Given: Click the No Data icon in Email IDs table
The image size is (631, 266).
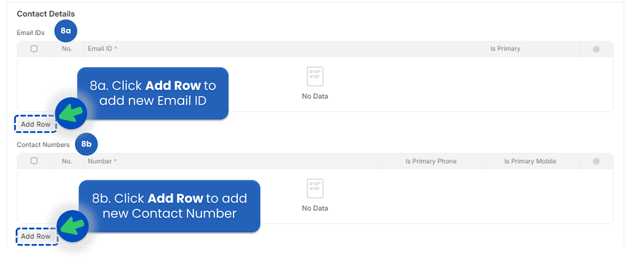Looking at the screenshot, I should click(315, 76).
